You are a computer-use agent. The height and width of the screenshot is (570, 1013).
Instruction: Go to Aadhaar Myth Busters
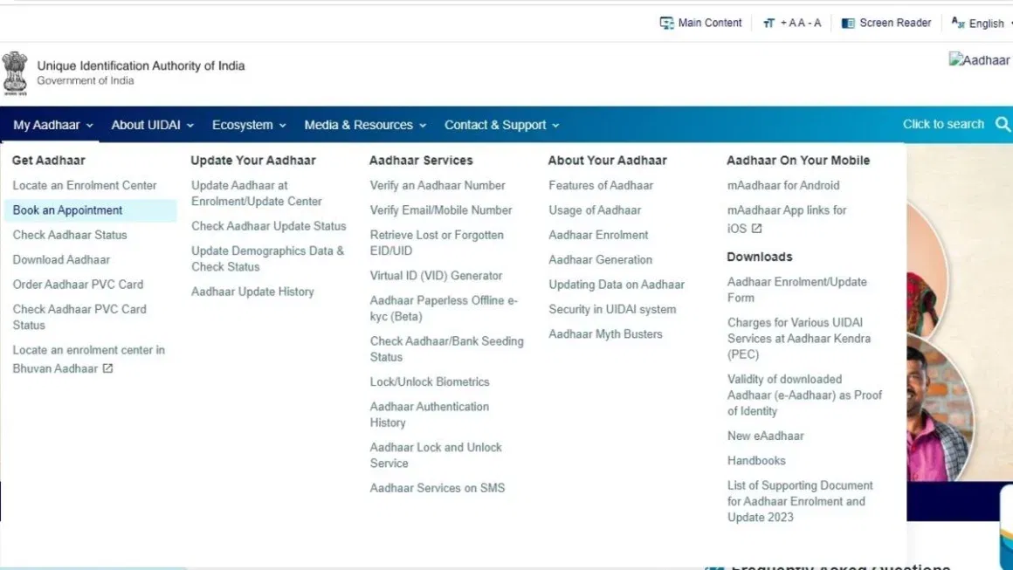coord(605,334)
